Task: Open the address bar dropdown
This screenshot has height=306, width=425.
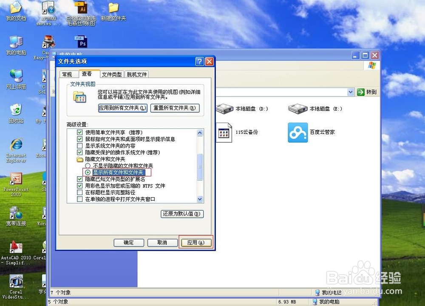Action: tap(351, 92)
